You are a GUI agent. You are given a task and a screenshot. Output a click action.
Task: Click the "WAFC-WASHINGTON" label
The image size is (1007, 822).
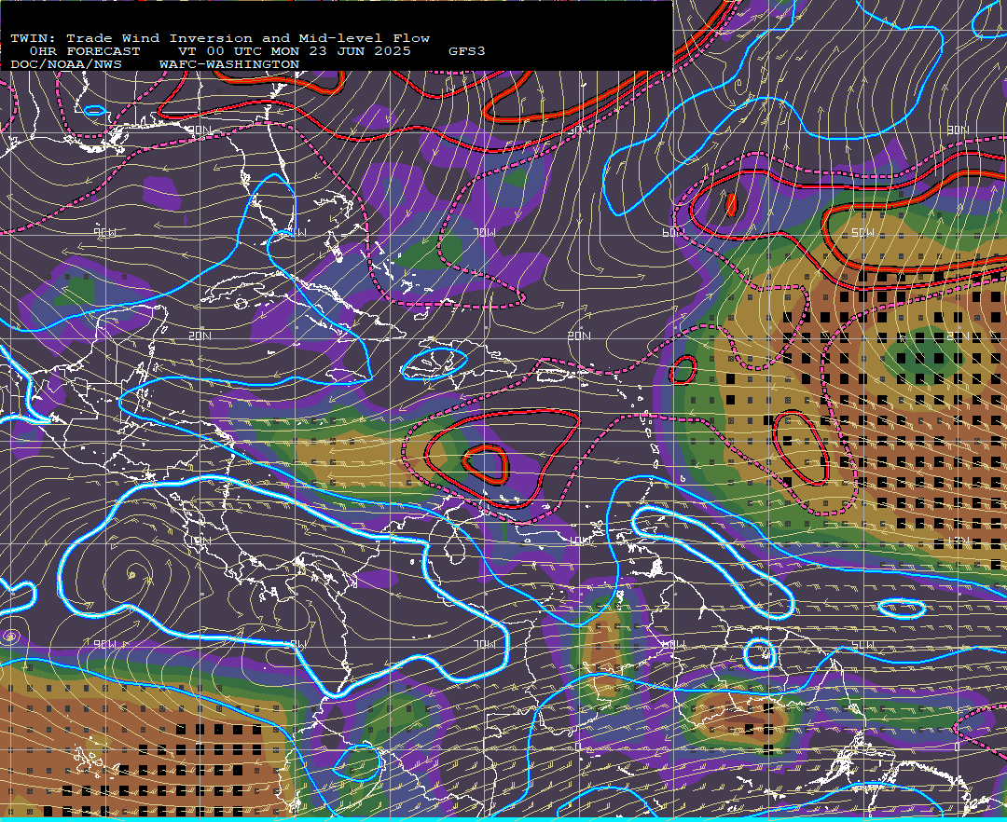click(x=229, y=65)
